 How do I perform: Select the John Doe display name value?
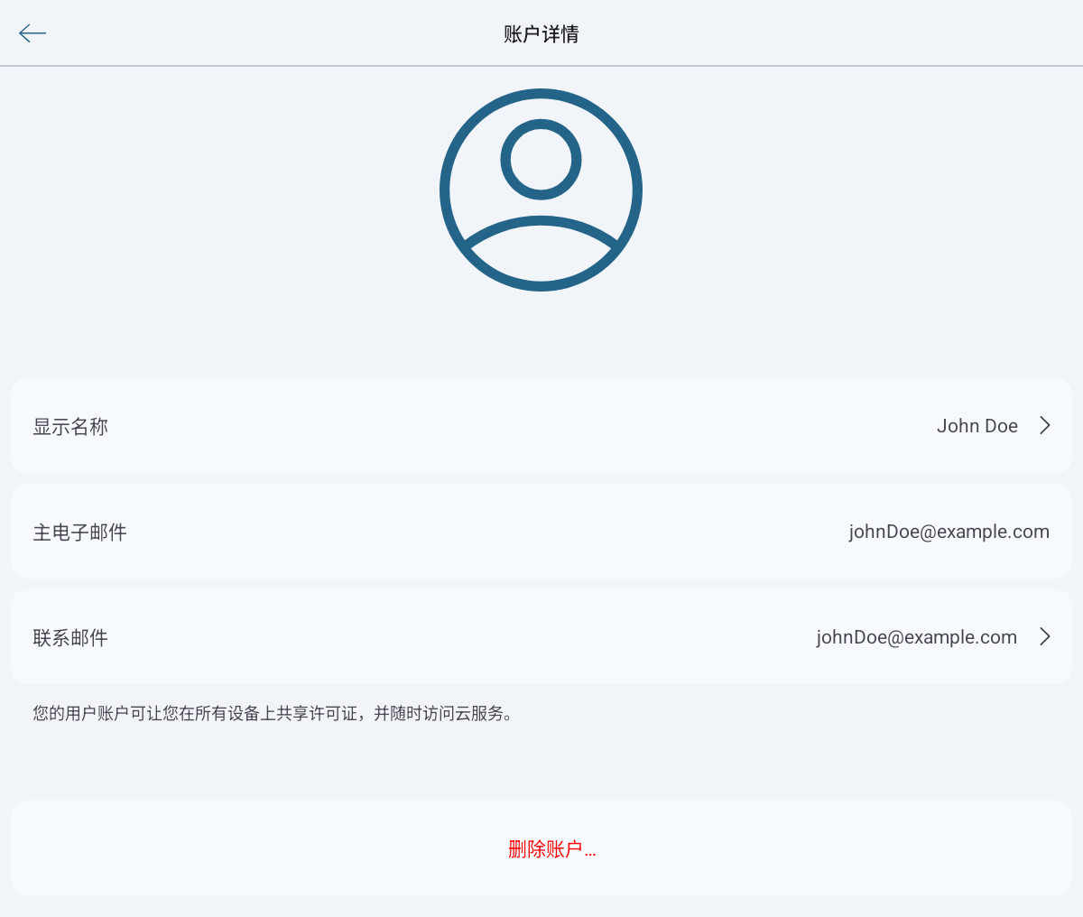pos(977,426)
